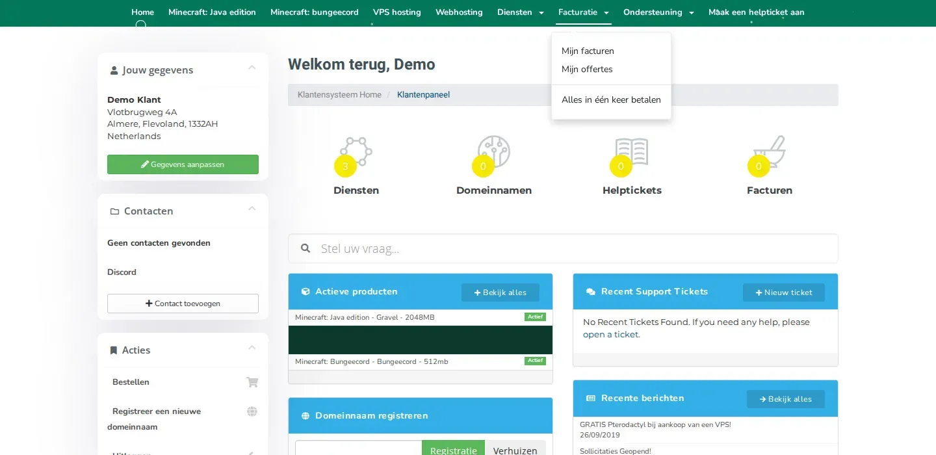Click Maak een helpticket aan nav item
The height and width of the screenshot is (455, 936).
tap(757, 12)
